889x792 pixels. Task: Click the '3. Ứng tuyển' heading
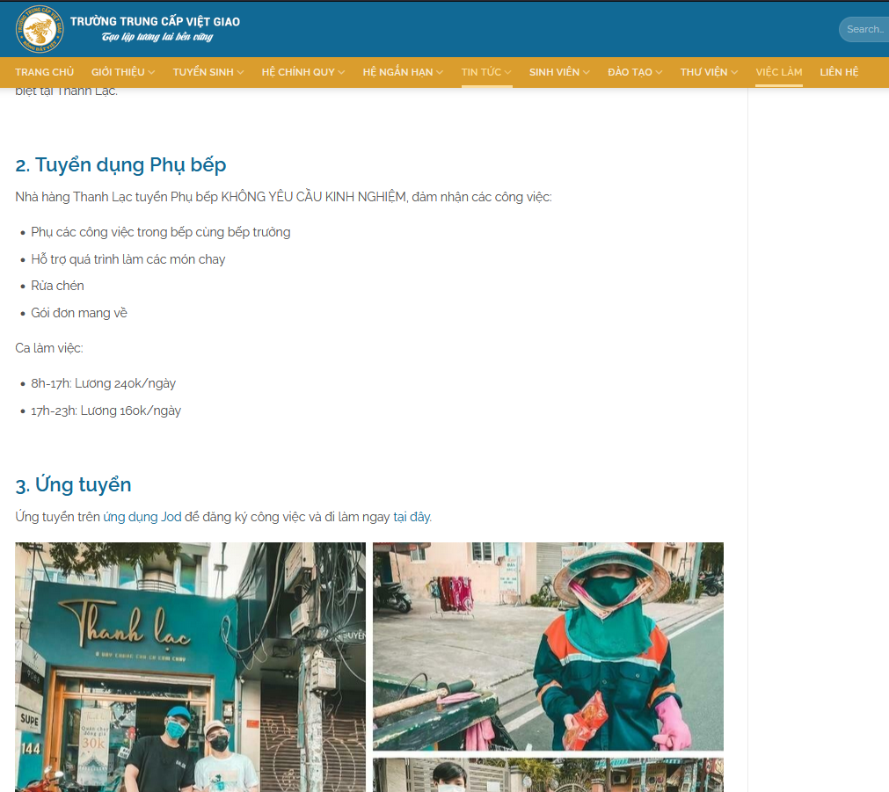tap(73, 484)
